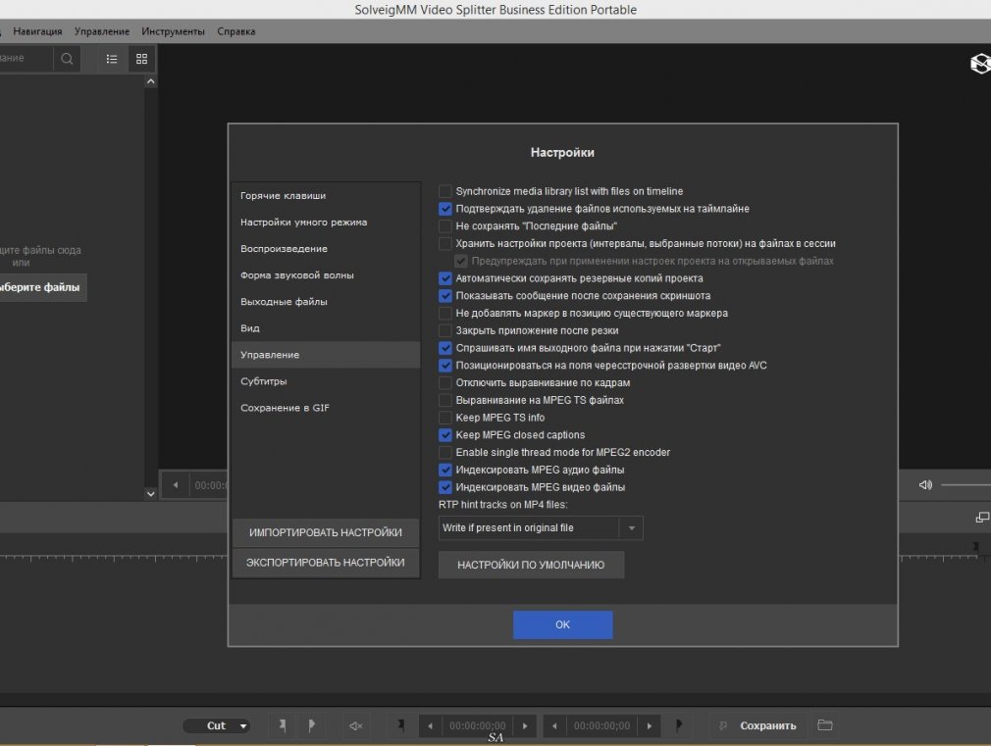Uncheck Подтверждать удаление файлов на таймлайне
Image resolution: width=991 pixels, height=746 pixels.
(x=444, y=209)
